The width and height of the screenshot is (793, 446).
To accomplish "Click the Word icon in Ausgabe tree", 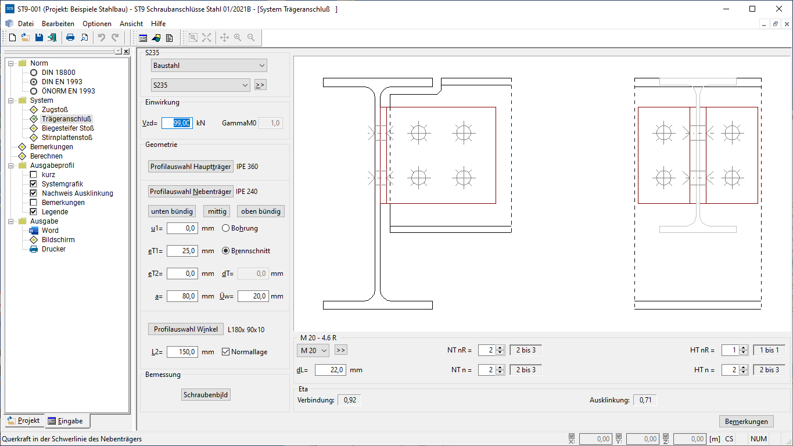I will click(34, 231).
